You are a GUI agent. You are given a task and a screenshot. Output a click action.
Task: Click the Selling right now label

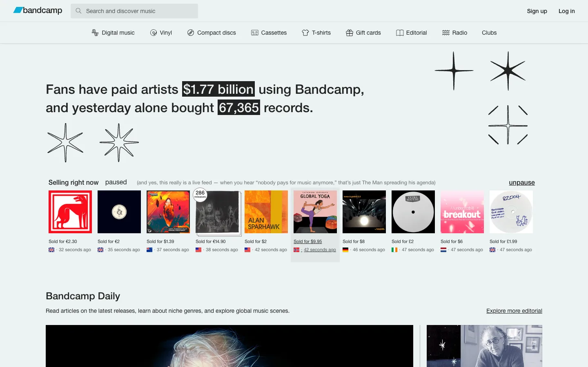73,182
